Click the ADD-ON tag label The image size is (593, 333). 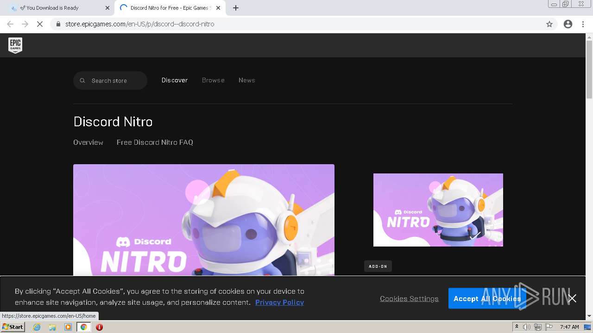click(378, 266)
